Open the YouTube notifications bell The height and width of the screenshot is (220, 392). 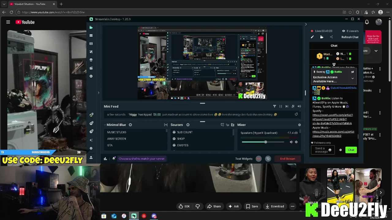[x=367, y=22]
